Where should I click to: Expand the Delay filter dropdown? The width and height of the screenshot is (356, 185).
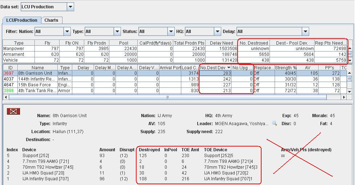tap(306, 32)
